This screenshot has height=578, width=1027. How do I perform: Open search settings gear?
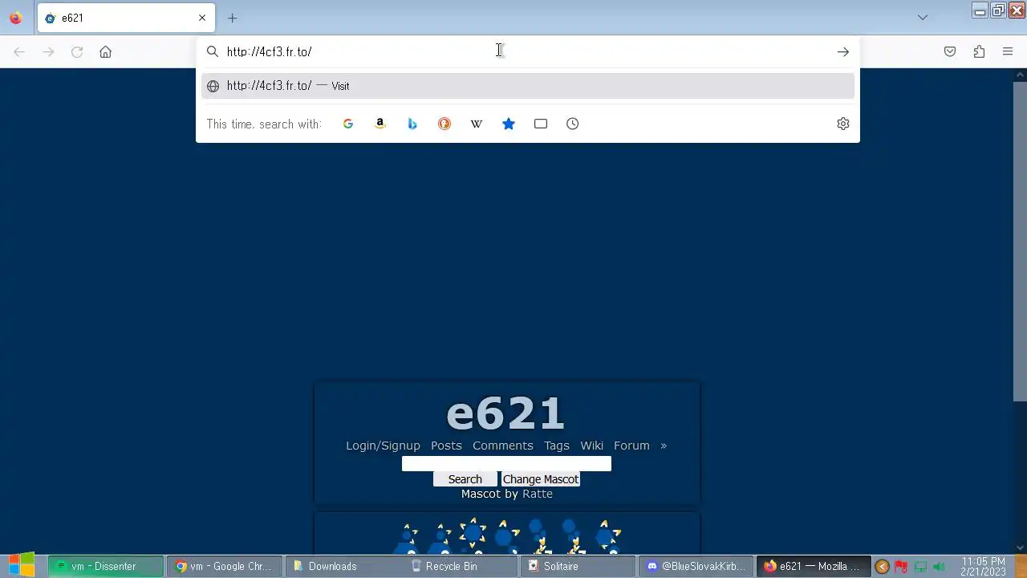(x=843, y=124)
